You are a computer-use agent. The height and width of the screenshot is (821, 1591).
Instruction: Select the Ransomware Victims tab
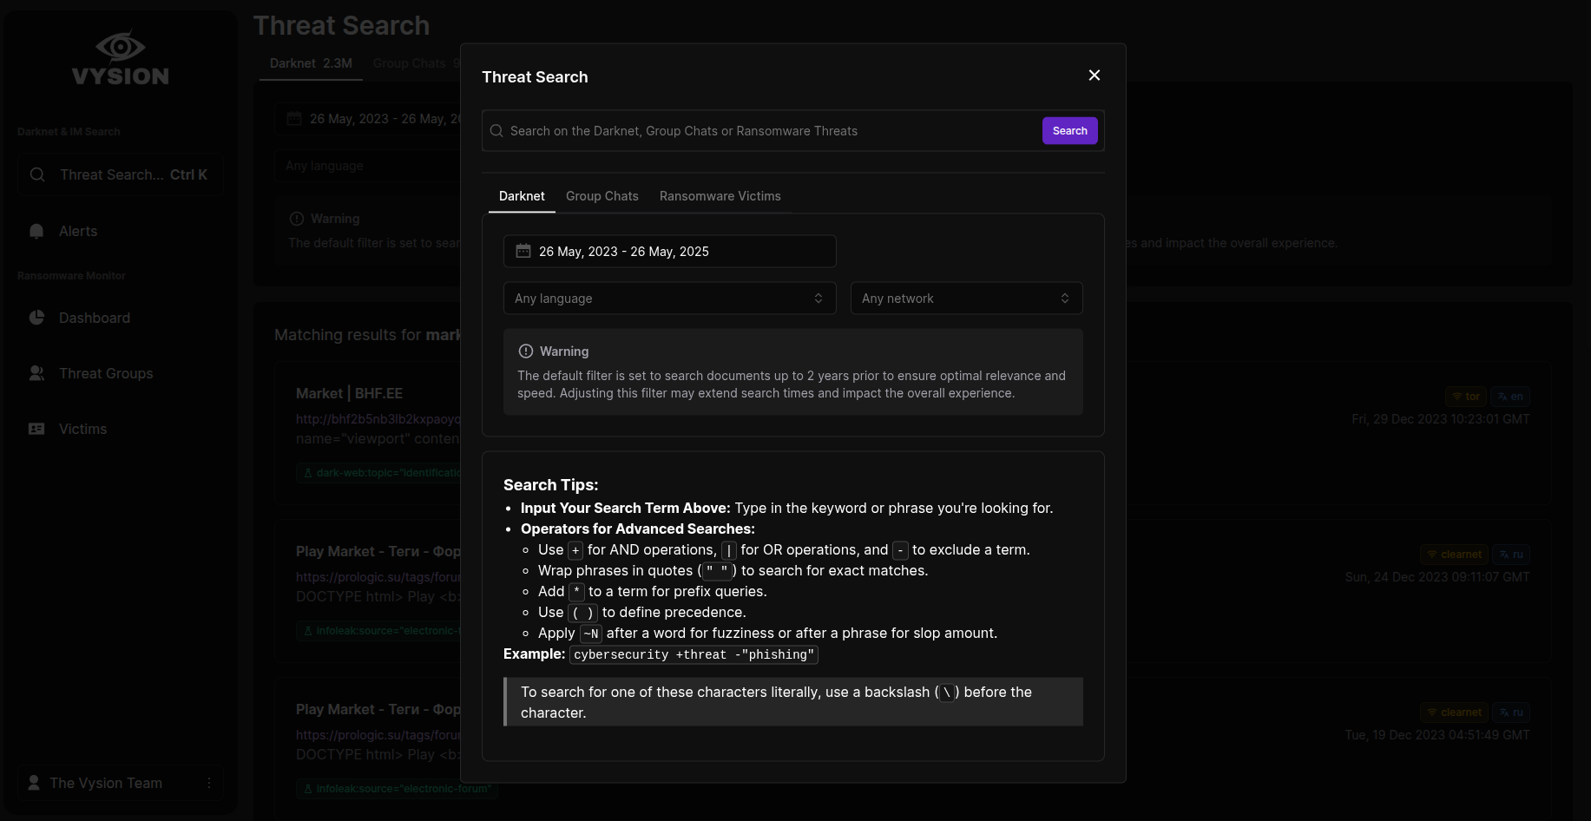pos(720,196)
